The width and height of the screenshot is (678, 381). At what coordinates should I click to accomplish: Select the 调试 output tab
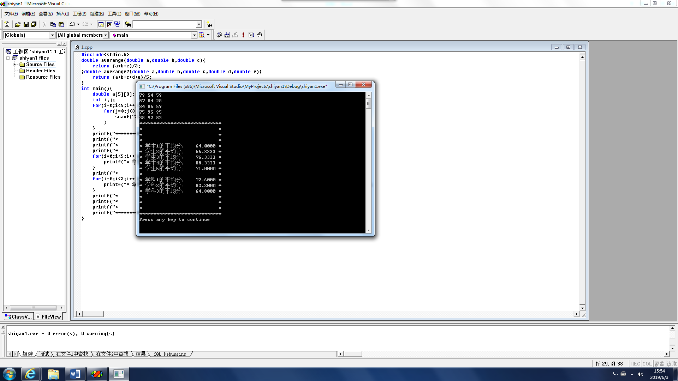coord(44,354)
